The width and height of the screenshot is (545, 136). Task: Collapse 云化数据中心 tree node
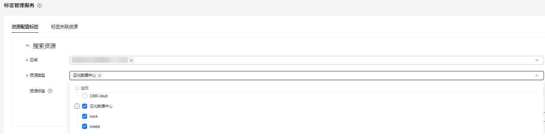click(77, 106)
